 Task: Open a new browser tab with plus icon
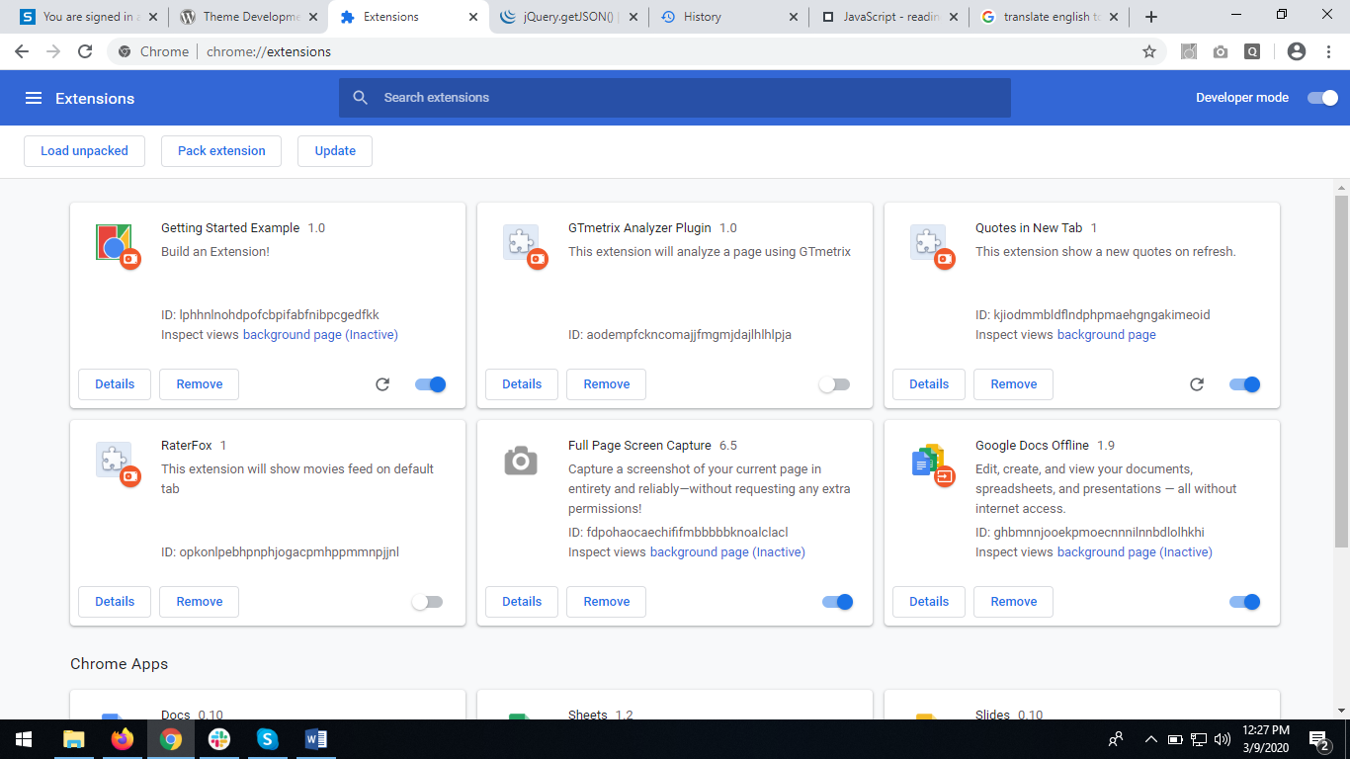point(1151,17)
